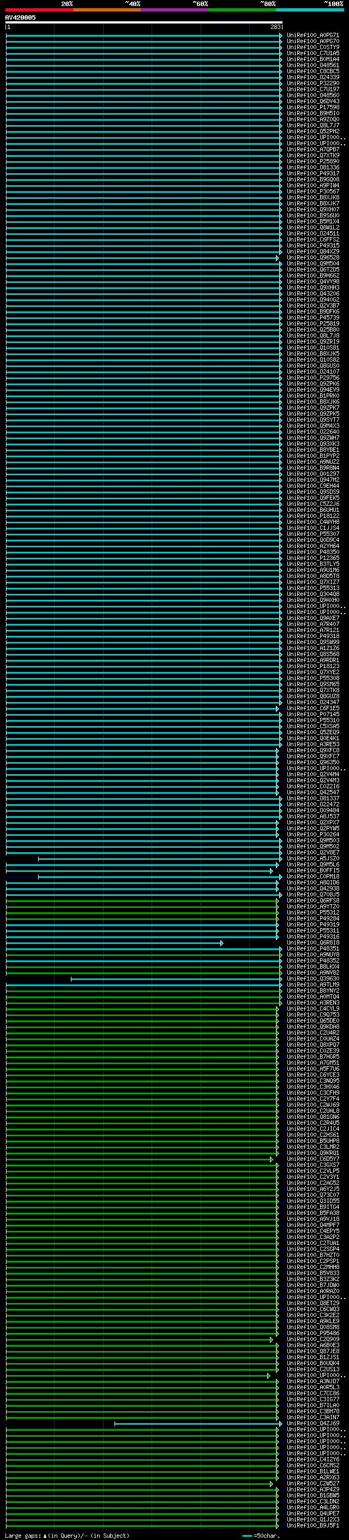The height and width of the screenshot is (1540, 349).
Task: Select label UniRef100_Q9XFC8
Action: [313, 750]
